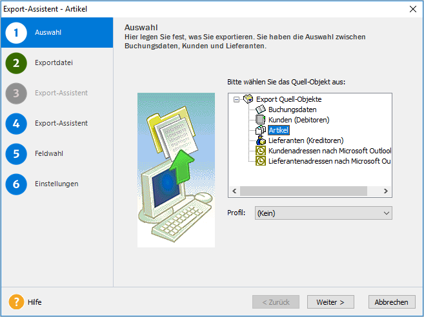Click the Weiter > button

330,302
